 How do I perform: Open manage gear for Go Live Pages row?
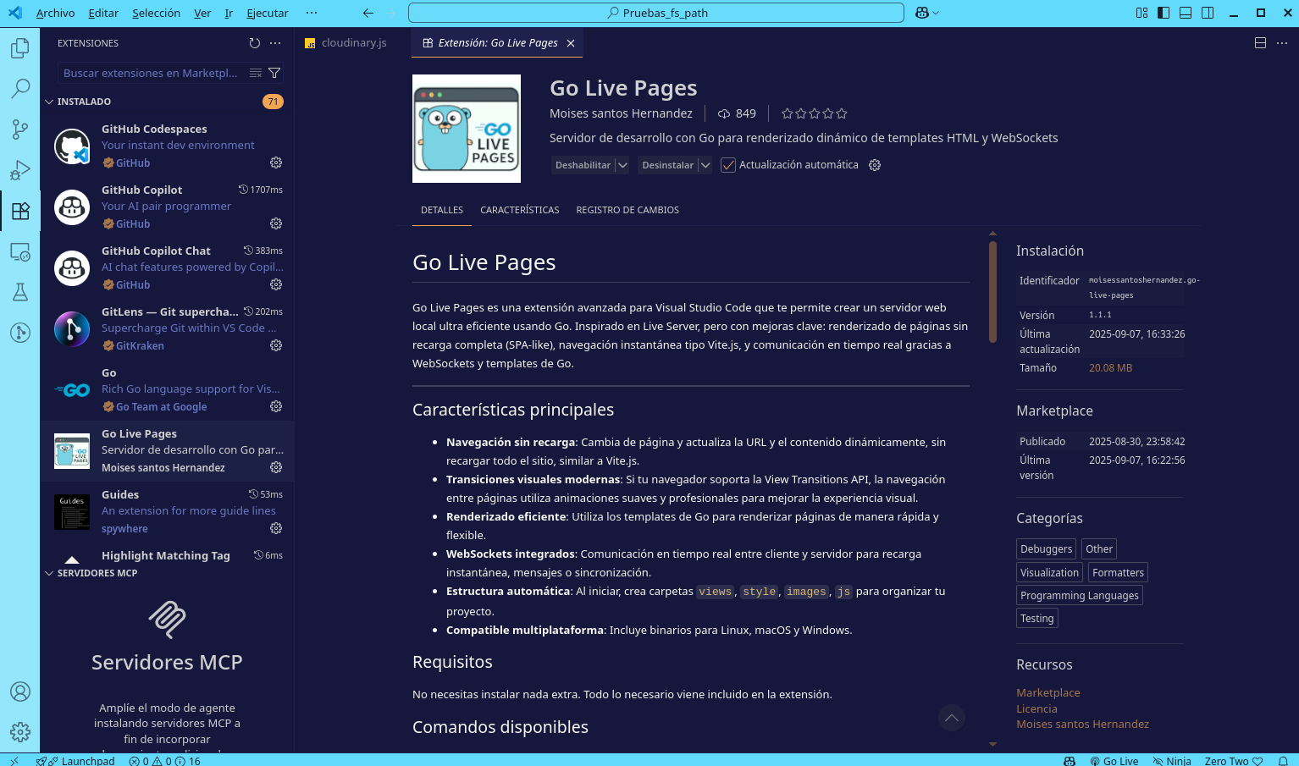click(276, 467)
